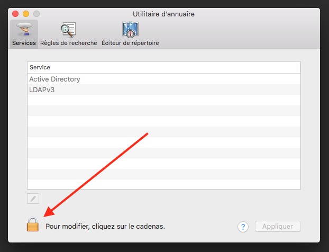Click the gray zoom button in title bar
This screenshot has width=329, height=252.
[x=36, y=14]
